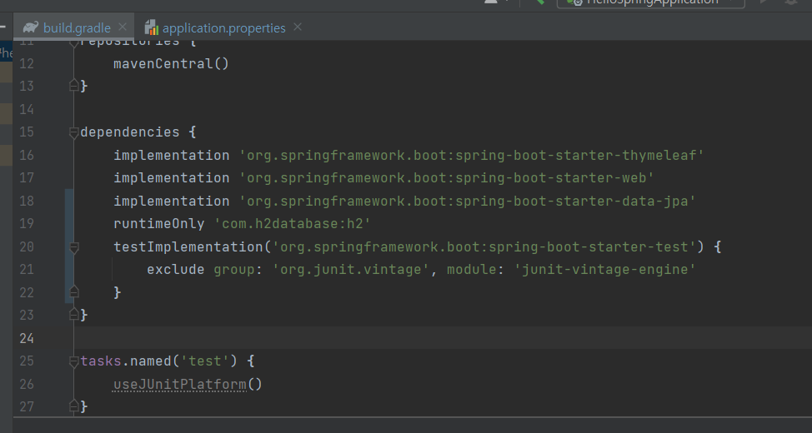Screen dimensions: 812x433
Task: Click the spring-boot-starter-web dependency string
Action: click(447, 178)
